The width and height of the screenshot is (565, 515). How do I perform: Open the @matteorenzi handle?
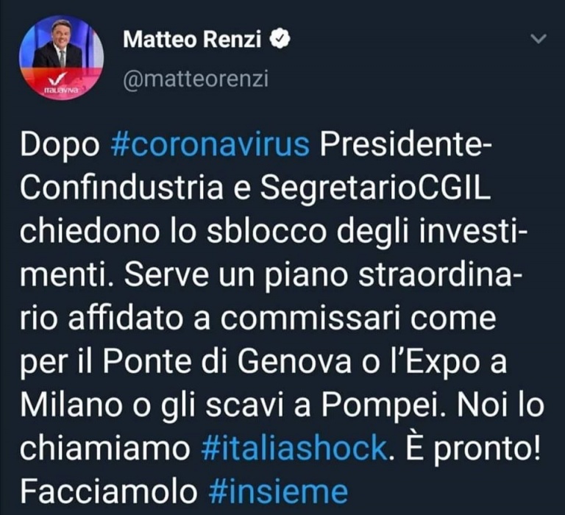pyautogui.click(x=196, y=79)
